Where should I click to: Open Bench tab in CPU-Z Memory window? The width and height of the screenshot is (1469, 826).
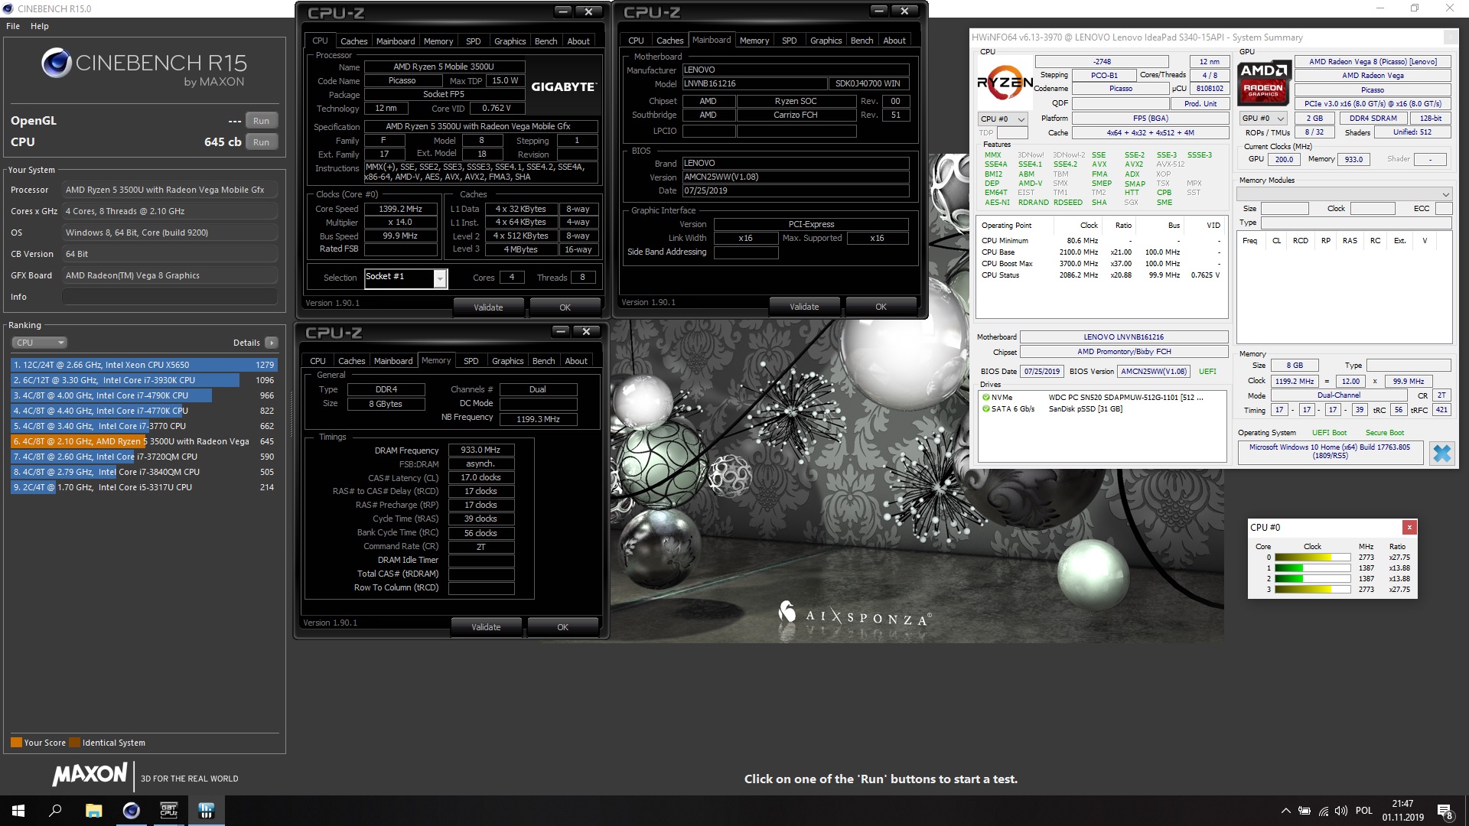(x=543, y=361)
